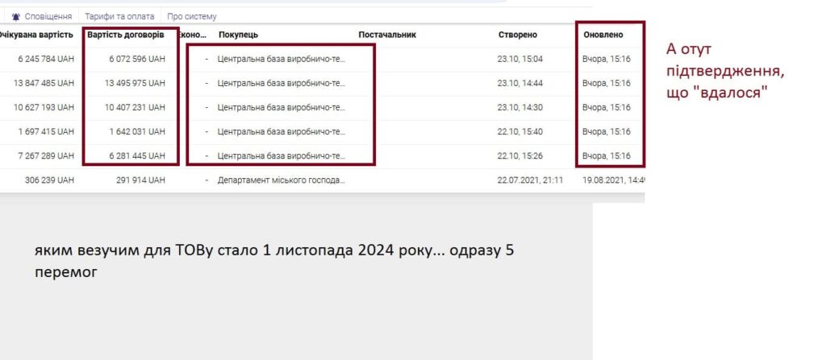Click the bell icon beside Сповіщення

(x=16, y=16)
